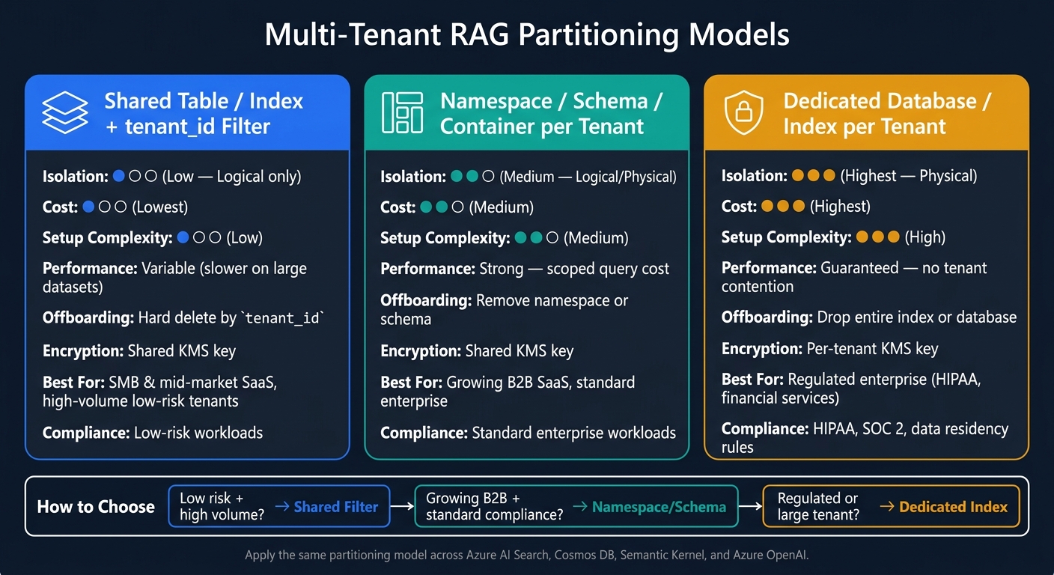The width and height of the screenshot is (1054, 575).
Task: Select the "Namespace / Schema / Container per Tenant" heading
Action: pyautogui.click(x=551, y=113)
